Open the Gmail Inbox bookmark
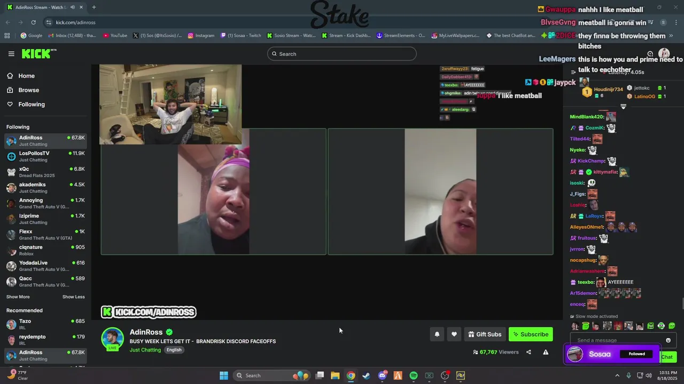684x384 pixels. (72, 36)
